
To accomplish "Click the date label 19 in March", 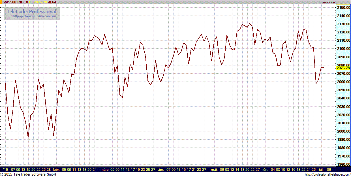I will coord(138,170).
